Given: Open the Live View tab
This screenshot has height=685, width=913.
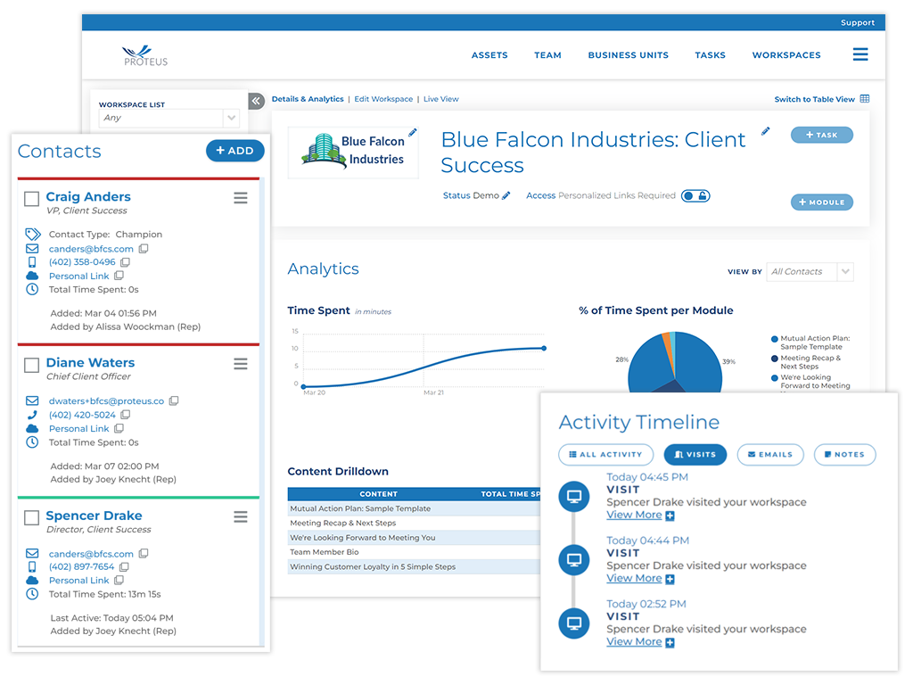Looking at the screenshot, I should (x=440, y=99).
